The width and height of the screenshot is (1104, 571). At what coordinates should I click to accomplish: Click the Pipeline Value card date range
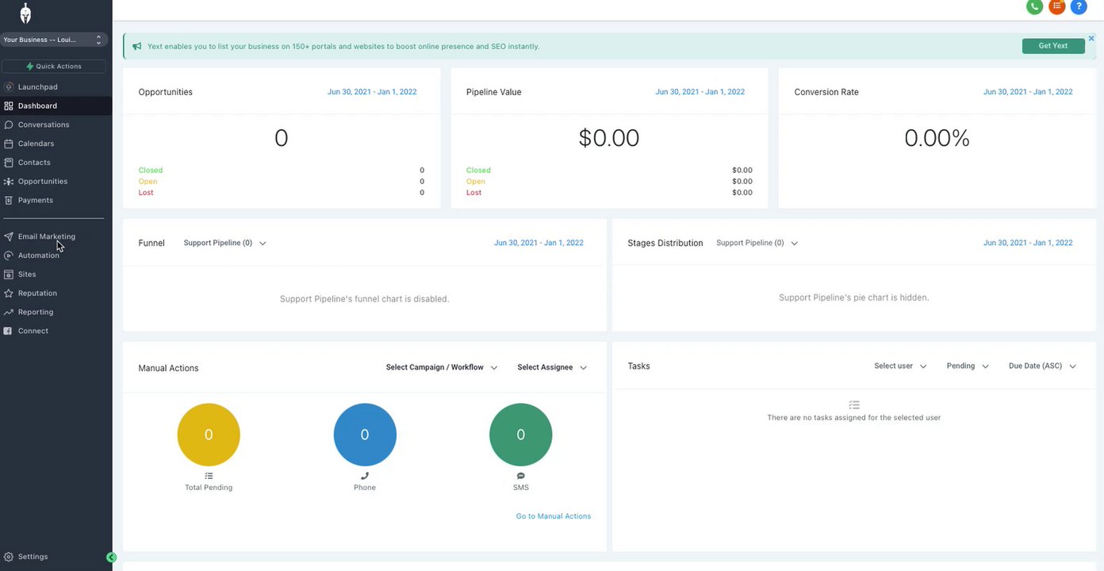click(x=700, y=92)
